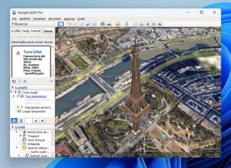Click the red A marker for Torre Eiffel
This screenshot has width=231, height=168.
coord(18,53)
